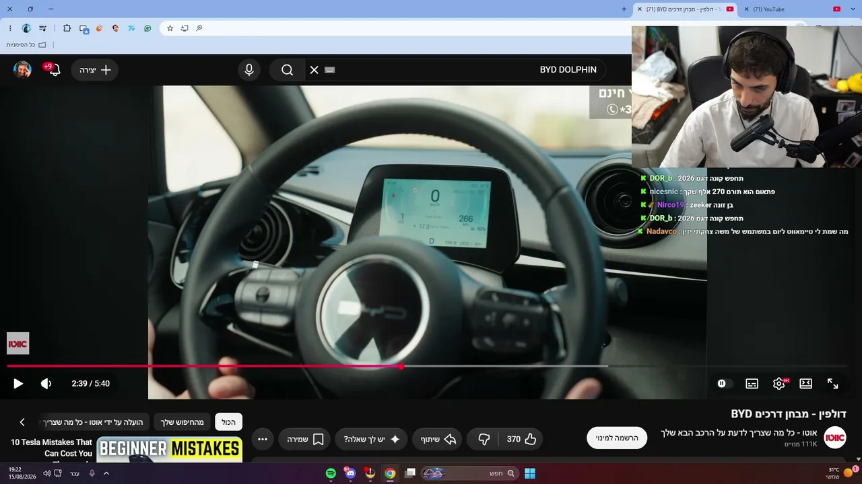Select the הכול filter chip

228,422
